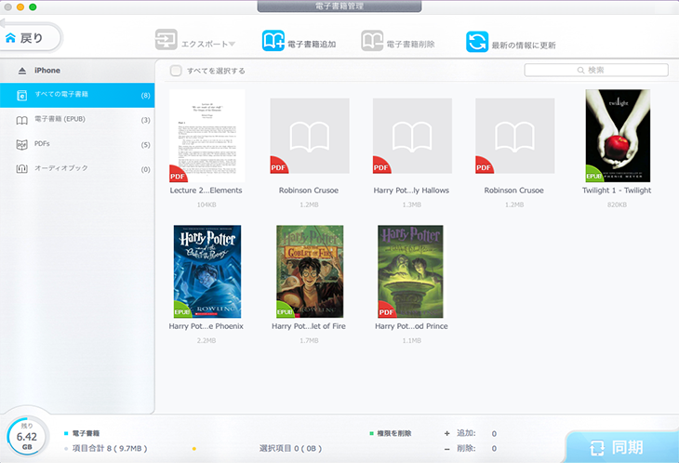The image size is (679, 474).
Task: Click the title text Lecture 2...Elements
Action: [x=206, y=191]
